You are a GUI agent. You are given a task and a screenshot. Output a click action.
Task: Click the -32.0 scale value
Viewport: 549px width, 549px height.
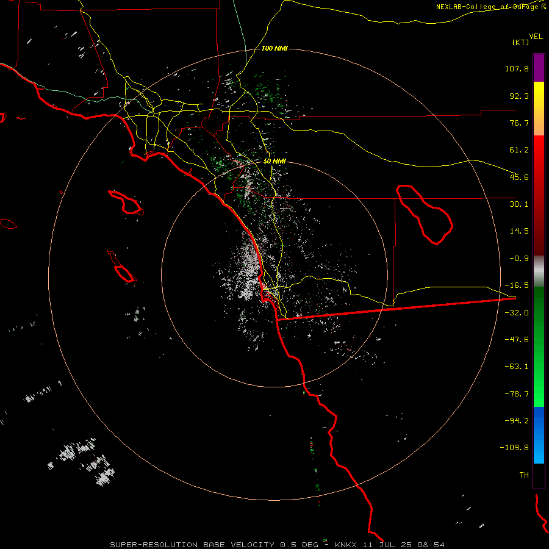point(517,313)
